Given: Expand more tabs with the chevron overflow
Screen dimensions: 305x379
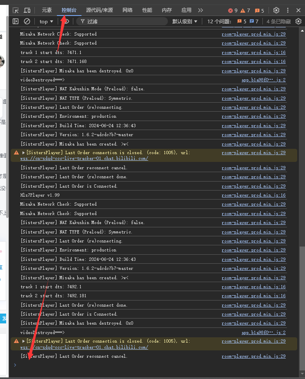Looking at the screenshot, I should 200,10.
